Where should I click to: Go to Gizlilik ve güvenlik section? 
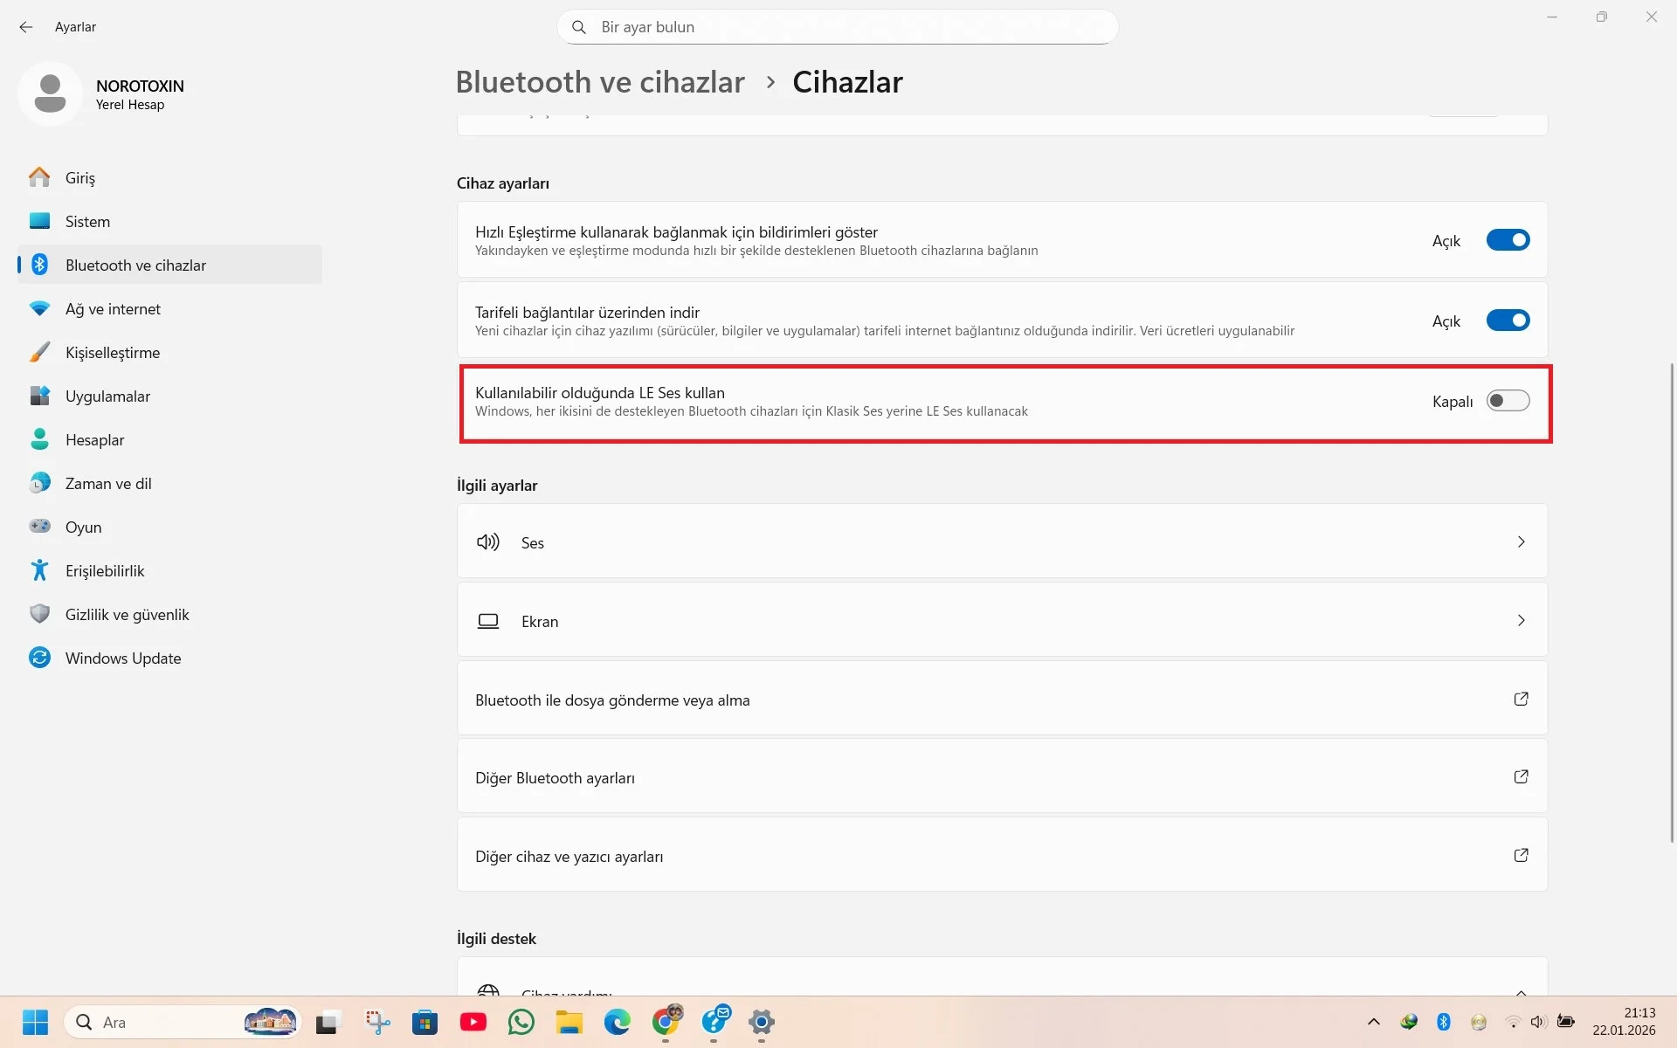(127, 615)
